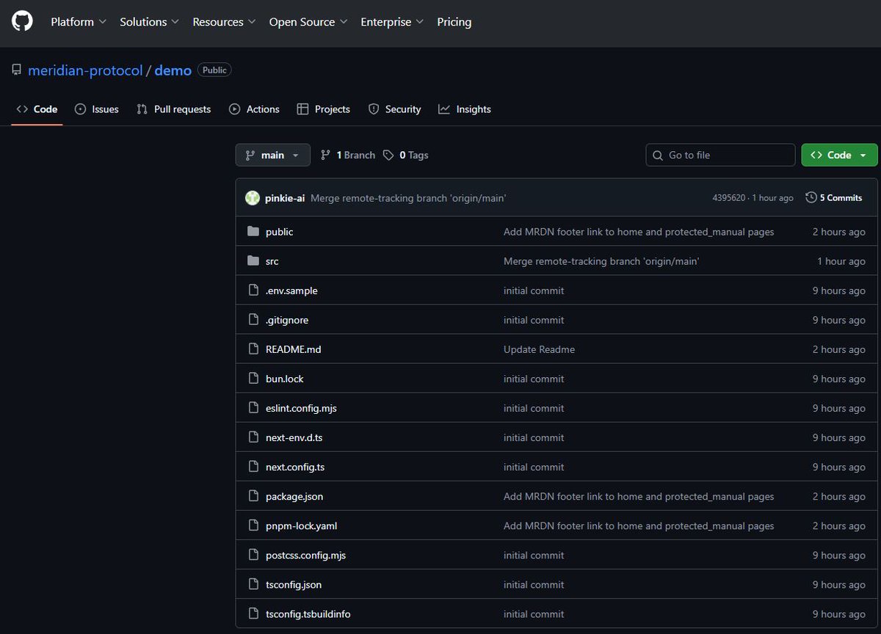Switch to the Issues tab
The image size is (881, 634).
click(x=104, y=109)
